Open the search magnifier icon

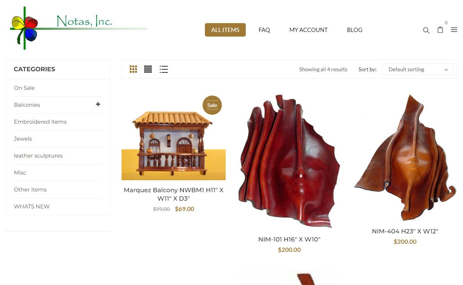[x=426, y=30]
